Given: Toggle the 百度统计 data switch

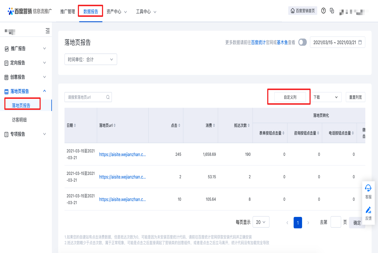Looking at the screenshot, I should pyautogui.click(x=302, y=42).
